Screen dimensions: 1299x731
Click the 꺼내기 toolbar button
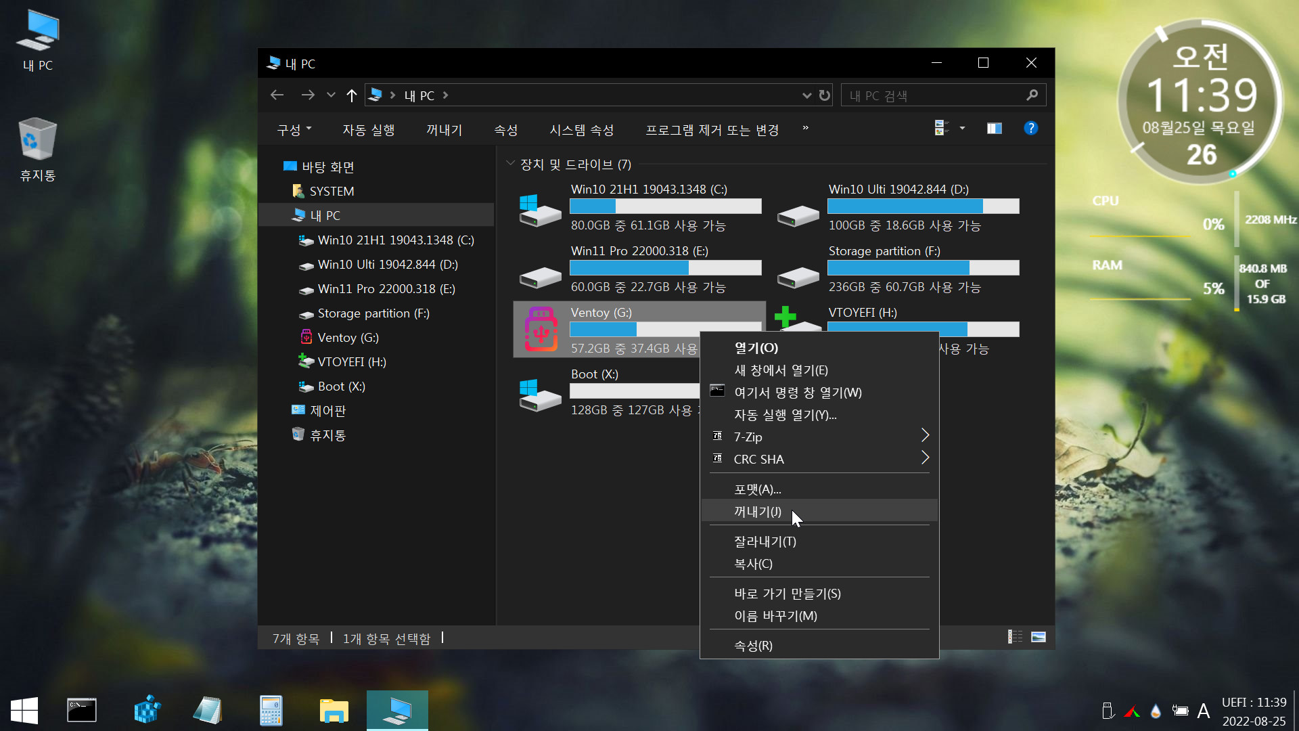[x=445, y=129]
